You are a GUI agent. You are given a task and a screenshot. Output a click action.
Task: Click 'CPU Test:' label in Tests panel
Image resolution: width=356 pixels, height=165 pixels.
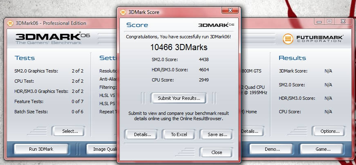pos(24,81)
